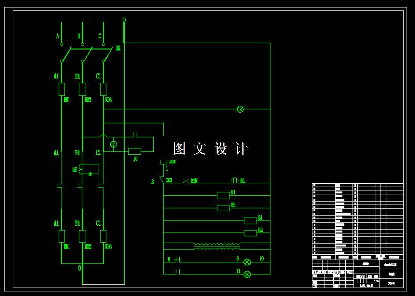Click the node number 9 label
This screenshot has width=415, height=296.
tap(238, 259)
